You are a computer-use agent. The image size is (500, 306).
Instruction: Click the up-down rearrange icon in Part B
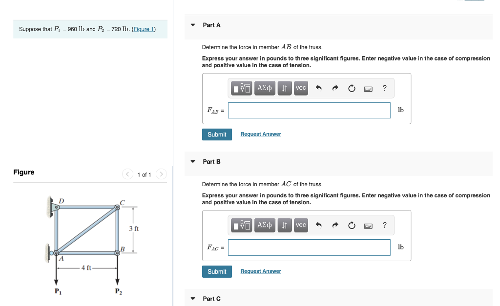(x=285, y=225)
